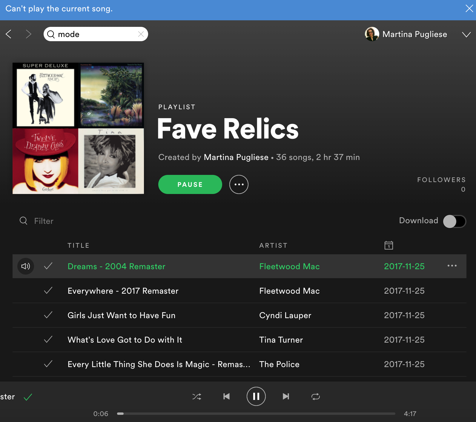476x422 pixels.
Task: Select the song Dreams - 2004 Remaster
Action: 116,266
